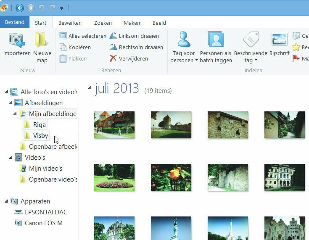Click the red Verwijderen cross
This screenshot has width=309, height=240.
pyautogui.click(x=113, y=58)
